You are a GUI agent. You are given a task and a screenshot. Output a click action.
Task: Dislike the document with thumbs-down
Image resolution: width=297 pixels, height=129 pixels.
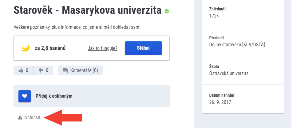(43, 70)
